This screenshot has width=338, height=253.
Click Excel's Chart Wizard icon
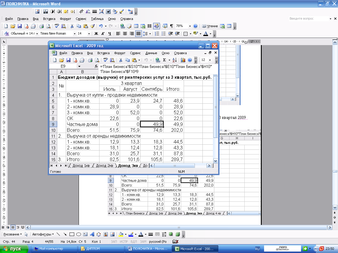183,60
